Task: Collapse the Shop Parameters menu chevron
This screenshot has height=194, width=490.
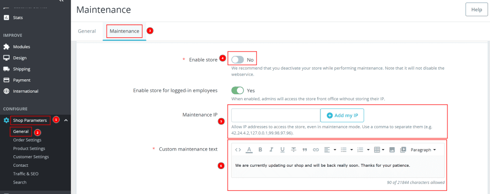Action: [x=66, y=120]
